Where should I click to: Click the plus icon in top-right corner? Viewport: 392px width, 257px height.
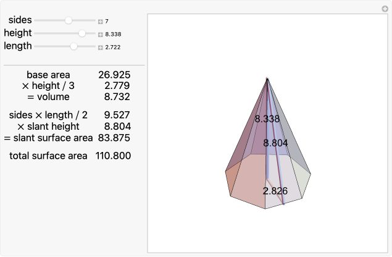pos(385,9)
